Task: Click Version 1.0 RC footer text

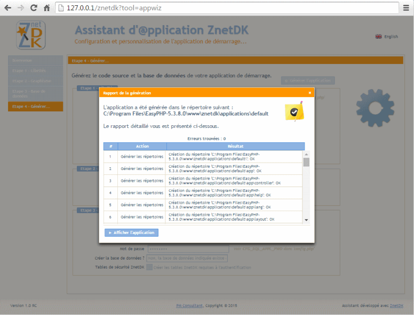Action: [x=23, y=305]
